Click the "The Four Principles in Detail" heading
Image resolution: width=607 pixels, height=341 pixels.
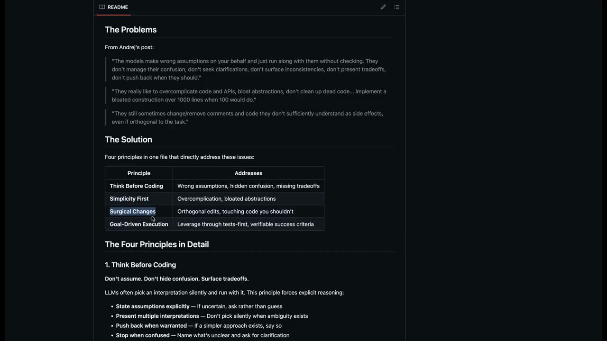157,244
